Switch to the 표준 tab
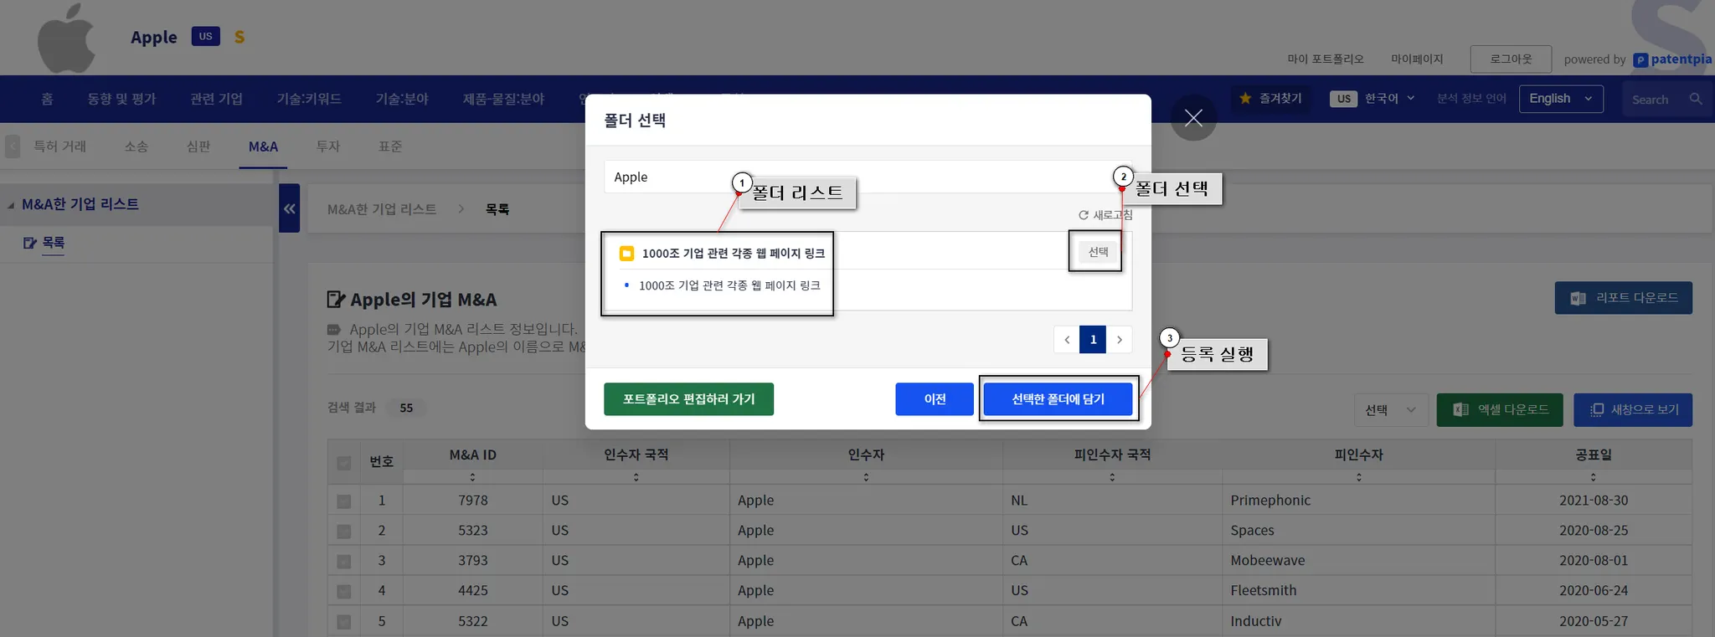 pos(390,146)
